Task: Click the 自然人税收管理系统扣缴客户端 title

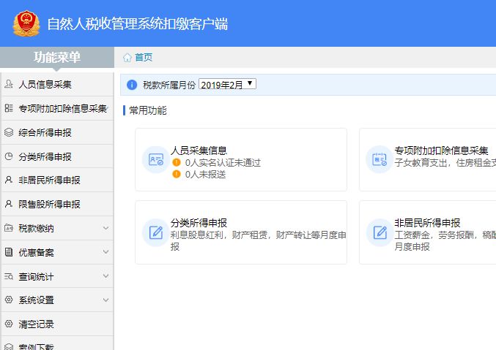Action: [x=137, y=24]
